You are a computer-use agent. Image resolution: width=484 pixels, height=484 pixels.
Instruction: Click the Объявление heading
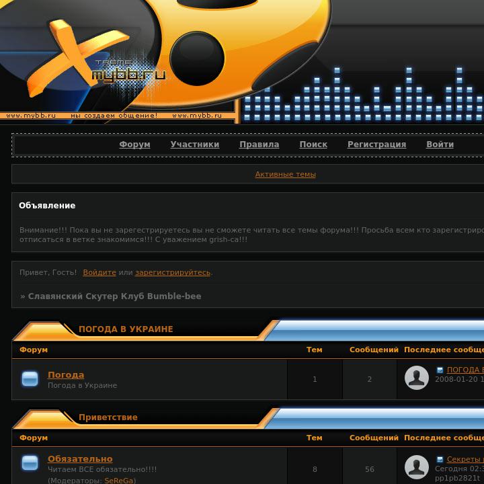47,205
